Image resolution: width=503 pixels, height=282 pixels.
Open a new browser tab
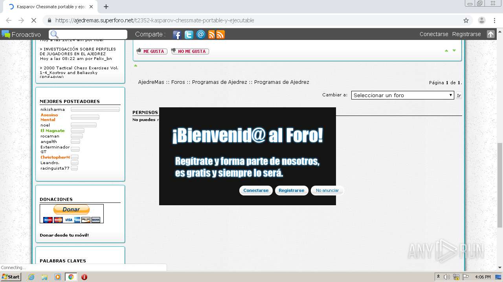[x=106, y=7]
